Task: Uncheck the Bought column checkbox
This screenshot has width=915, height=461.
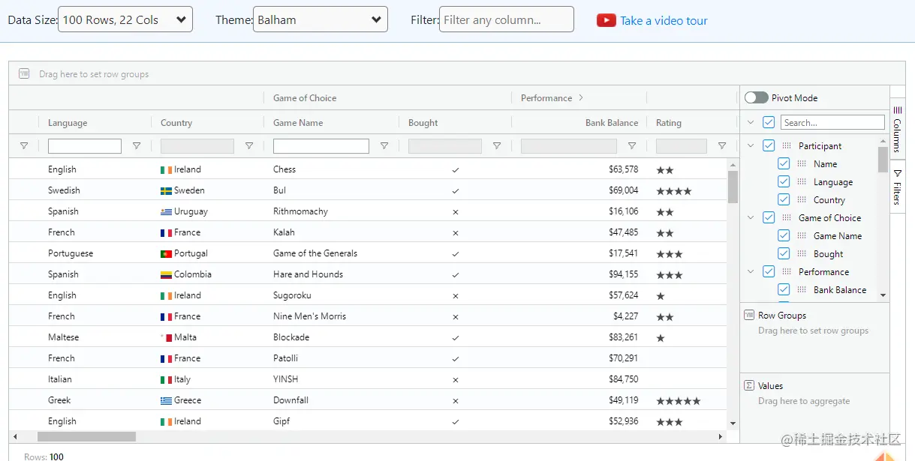Action: (x=784, y=254)
